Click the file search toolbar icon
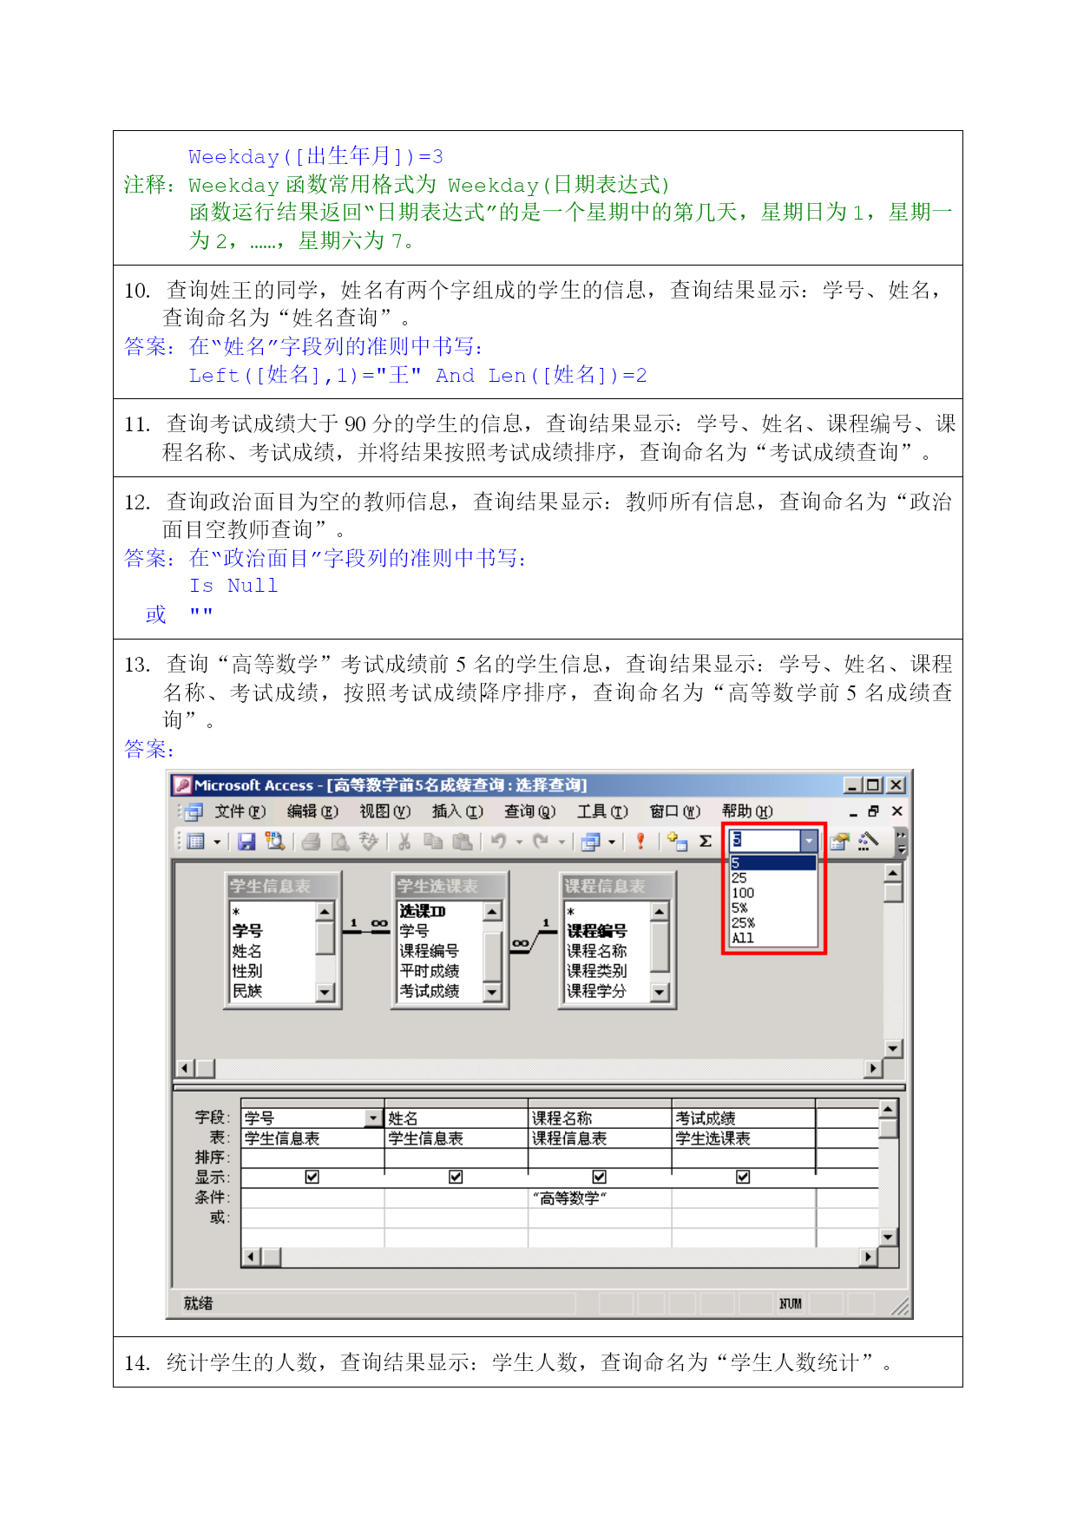 coord(275,841)
